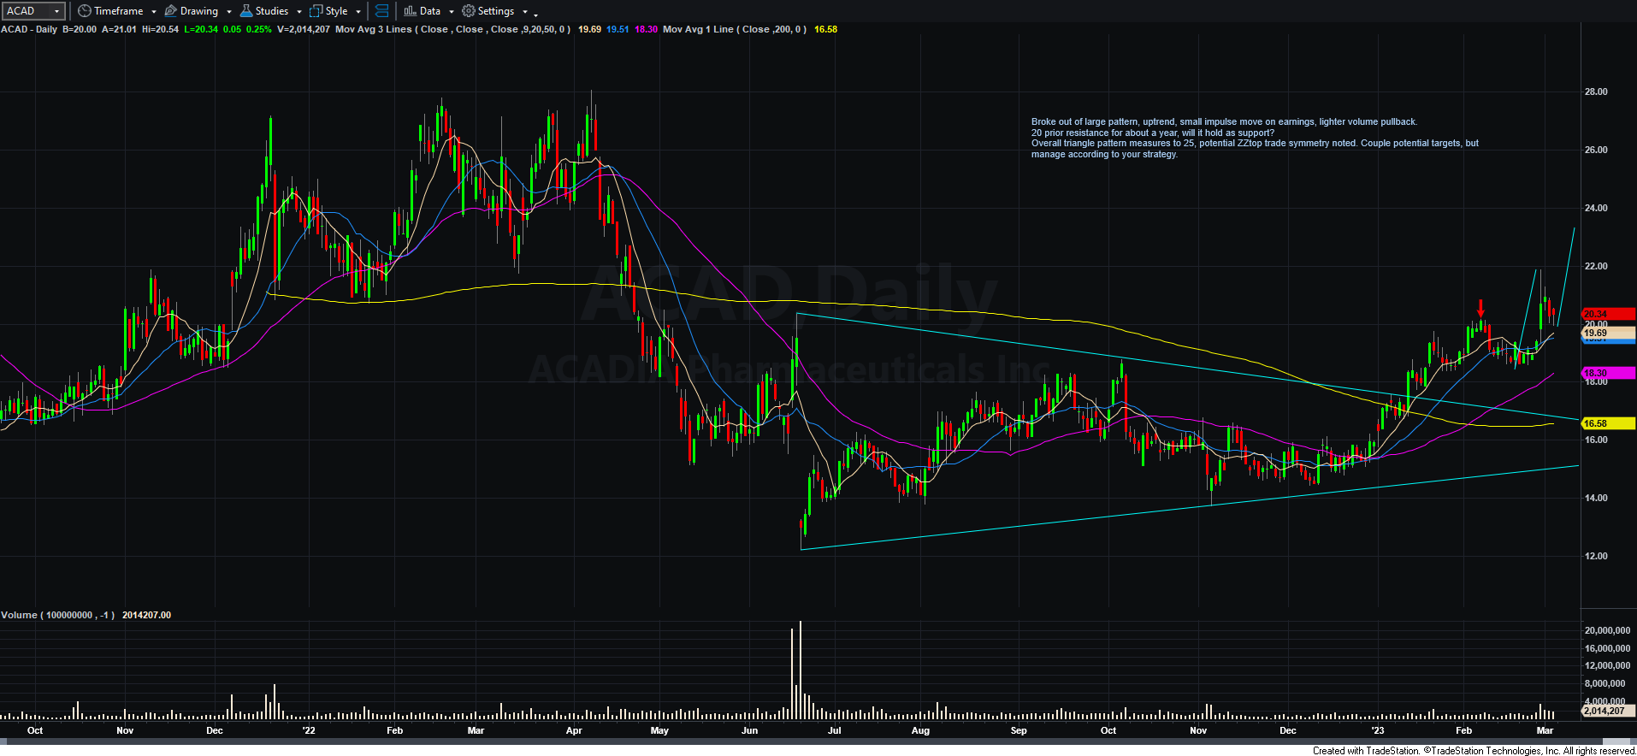Screen dimensions: 1637x756
Task: Click the '23 year label on time axis
Action: tap(1378, 730)
